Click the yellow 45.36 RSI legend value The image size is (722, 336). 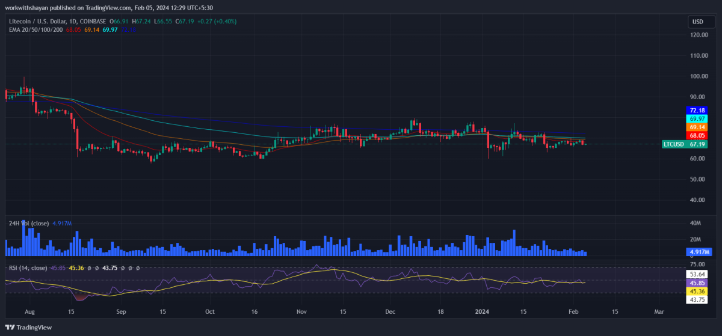(76, 268)
